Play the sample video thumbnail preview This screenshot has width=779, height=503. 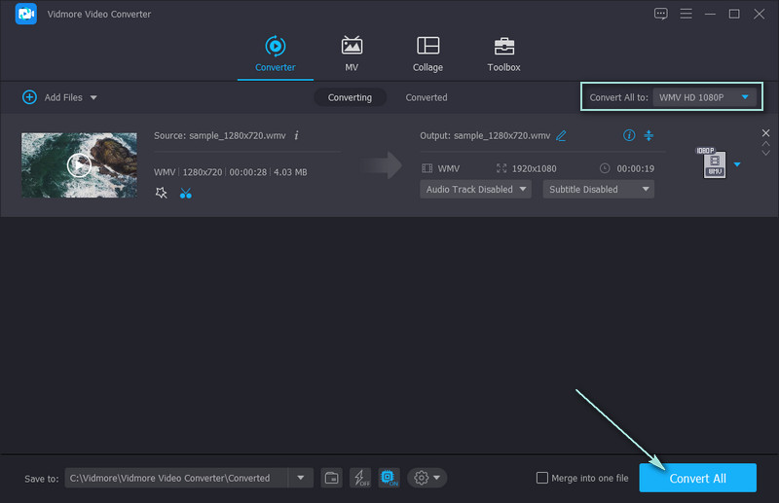point(79,164)
